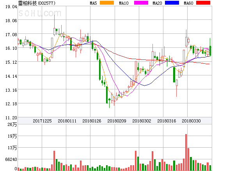Click the 15.12 price axis label
The image size is (234, 171).
[11, 62]
